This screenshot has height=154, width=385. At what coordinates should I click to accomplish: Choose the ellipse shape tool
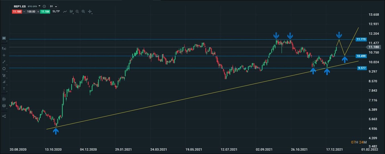click(x=4, y=69)
